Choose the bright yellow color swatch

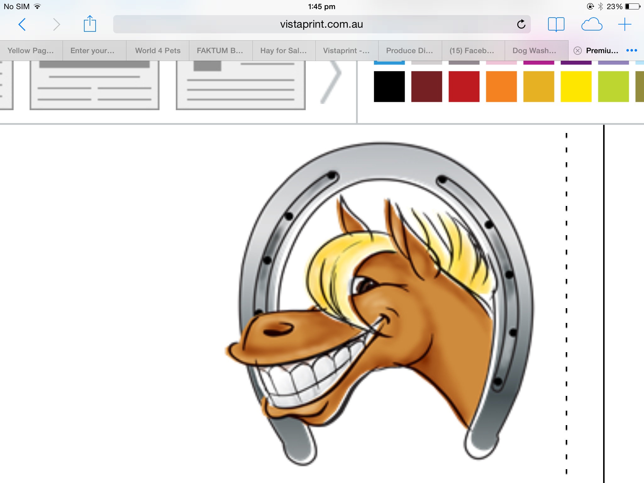(x=576, y=86)
